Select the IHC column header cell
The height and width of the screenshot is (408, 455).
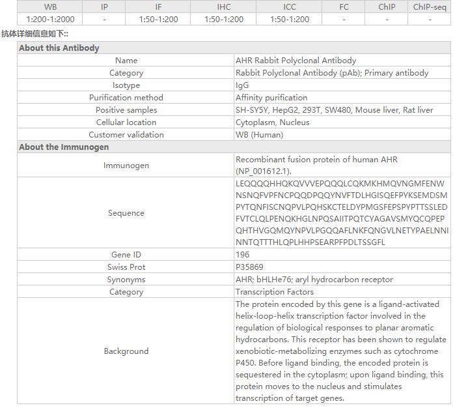224,7
